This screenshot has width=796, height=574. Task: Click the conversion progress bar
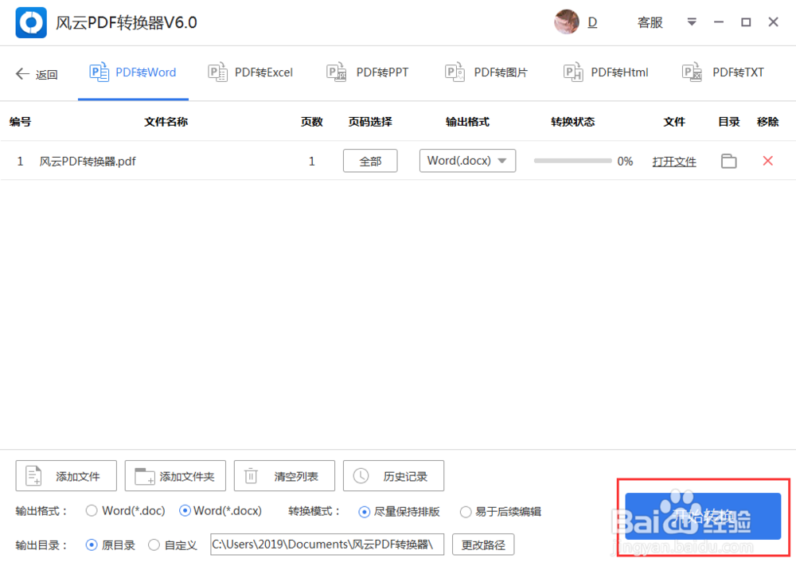click(572, 161)
